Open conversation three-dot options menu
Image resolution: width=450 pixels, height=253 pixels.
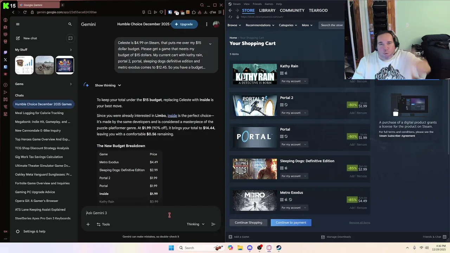point(207,24)
